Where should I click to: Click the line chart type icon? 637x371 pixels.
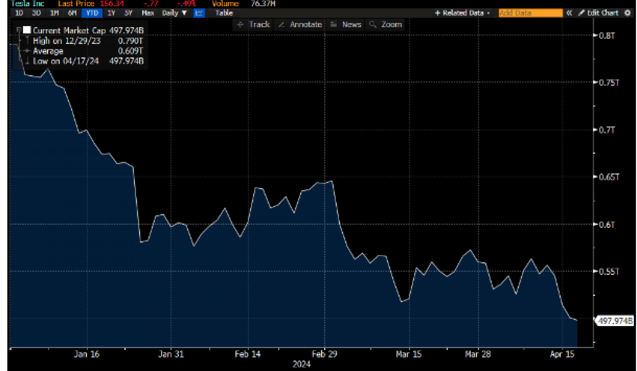(199, 13)
